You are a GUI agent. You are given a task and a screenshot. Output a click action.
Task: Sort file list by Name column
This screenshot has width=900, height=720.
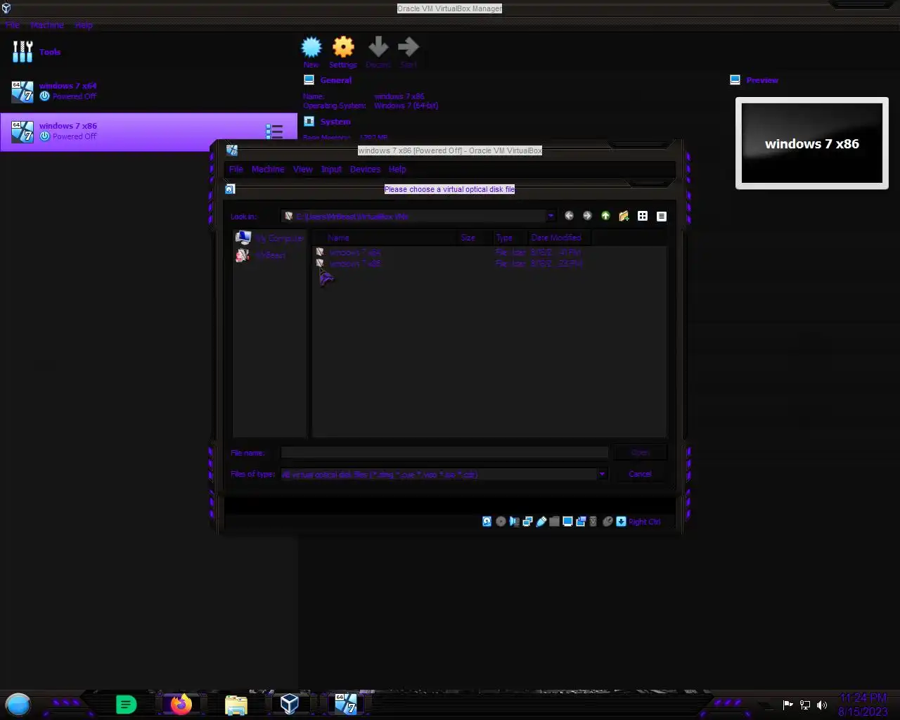point(385,238)
